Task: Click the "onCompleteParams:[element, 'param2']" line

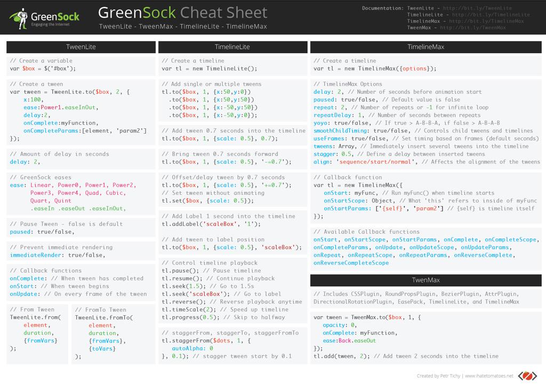Action: [x=85, y=131]
